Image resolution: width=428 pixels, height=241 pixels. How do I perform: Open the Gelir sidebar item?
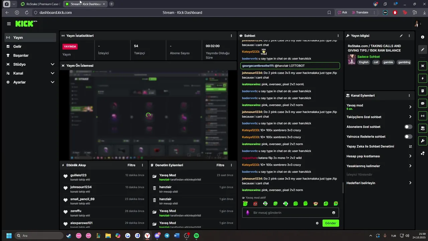point(30,47)
